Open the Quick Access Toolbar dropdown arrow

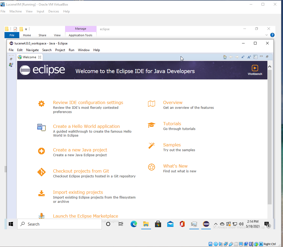coord(26,29)
